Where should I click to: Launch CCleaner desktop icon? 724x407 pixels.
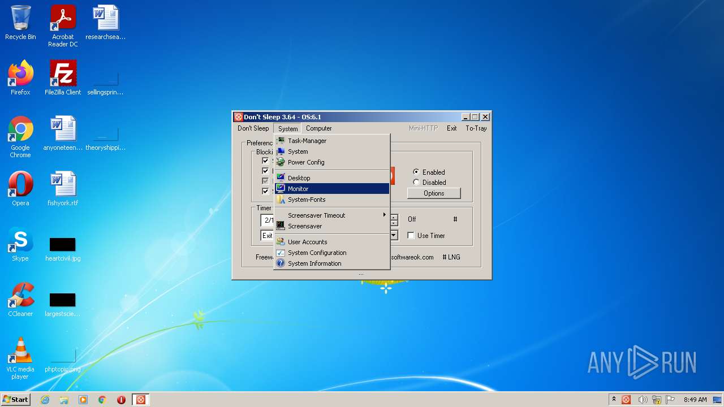[x=20, y=300]
